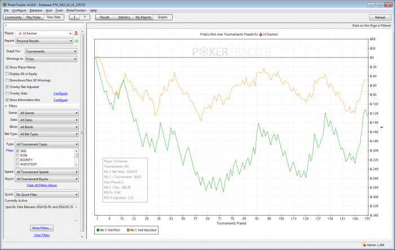Click the information box on the graph

(125, 179)
